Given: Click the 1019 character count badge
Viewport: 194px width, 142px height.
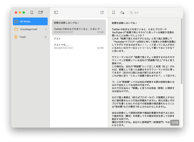Looking at the screenshot, I should 175,123.
